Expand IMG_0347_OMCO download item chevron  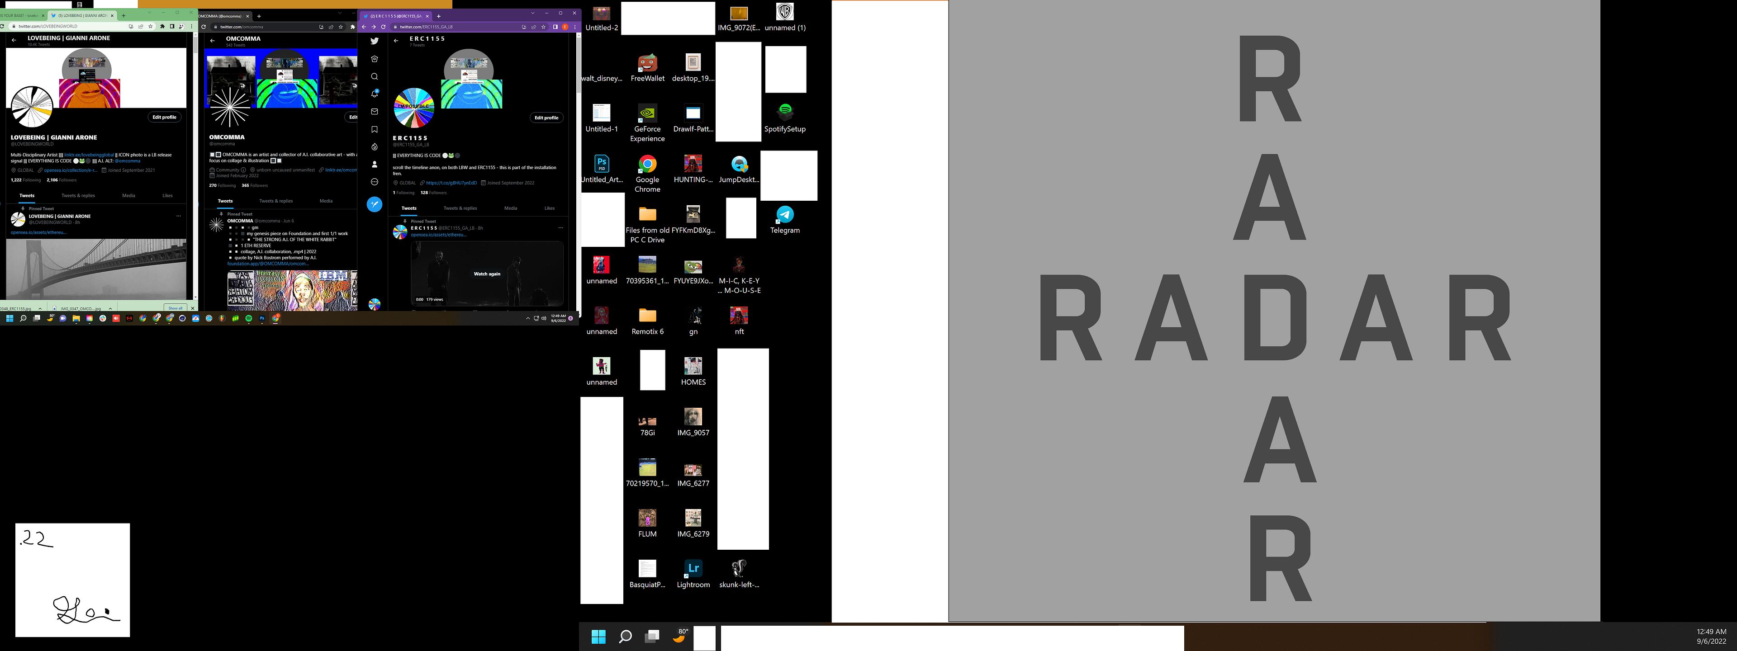click(110, 309)
